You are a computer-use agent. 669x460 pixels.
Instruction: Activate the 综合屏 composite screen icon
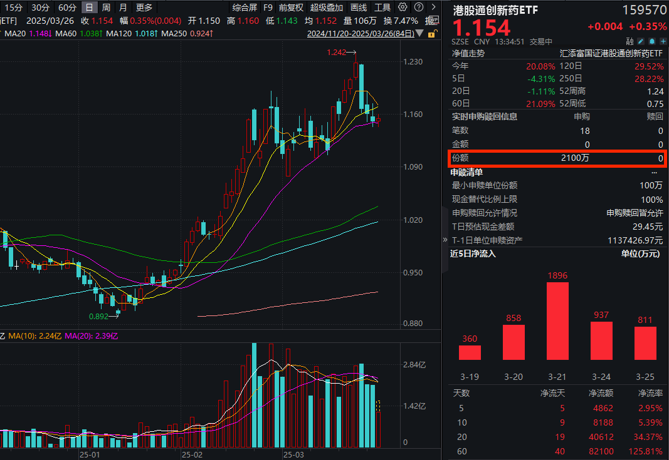click(x=245, y=8)
